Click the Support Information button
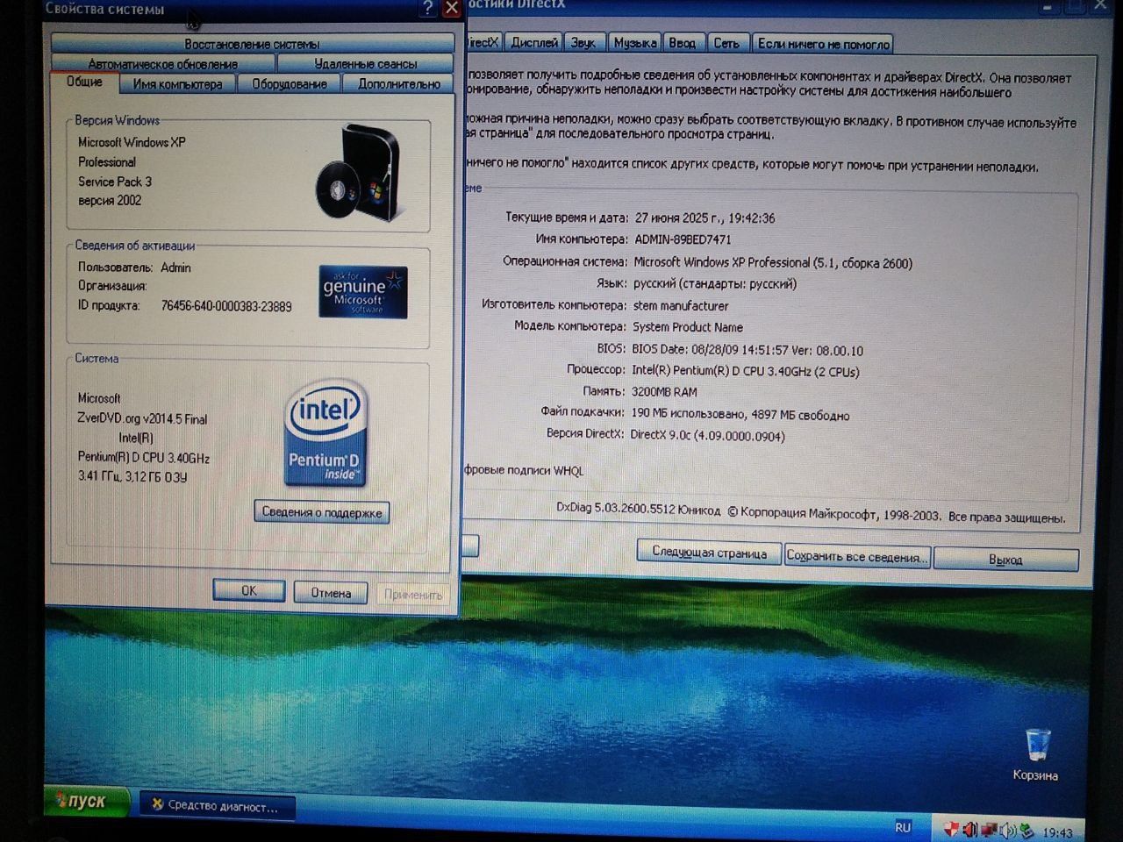Image resolution: width=1123 pixels, height=842 pixels. coord(322,512)
